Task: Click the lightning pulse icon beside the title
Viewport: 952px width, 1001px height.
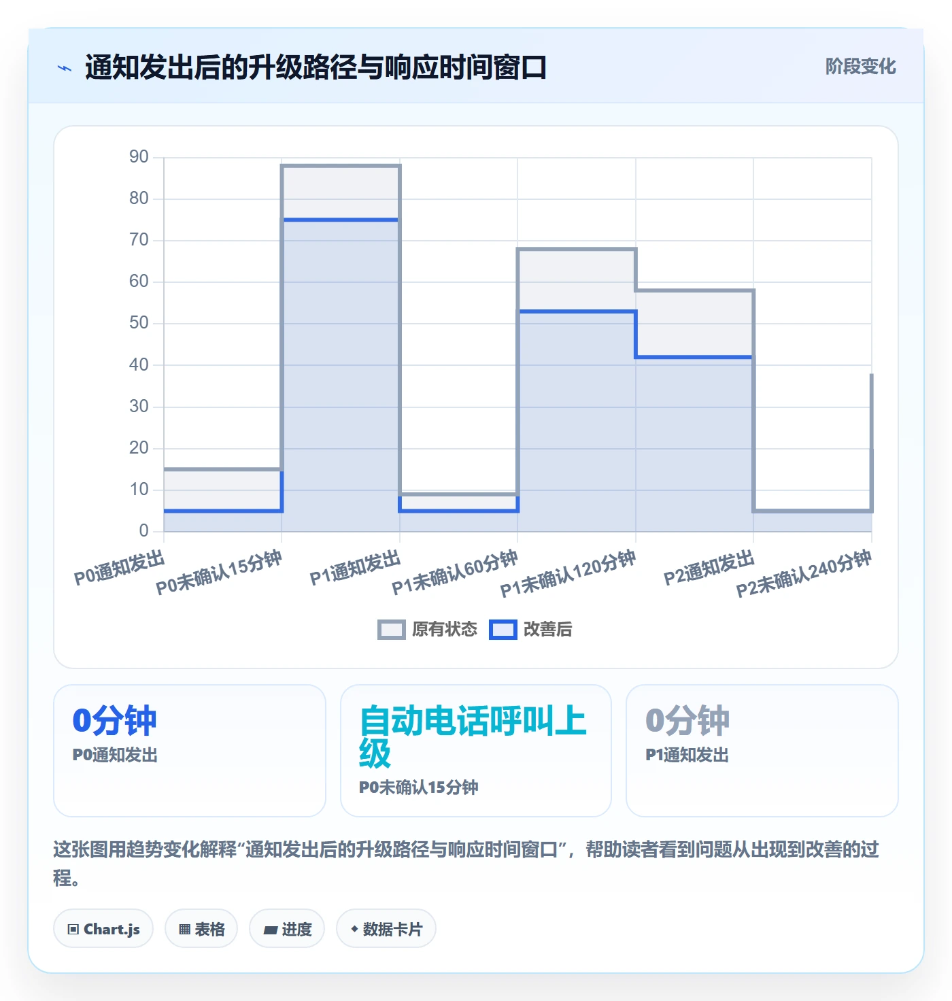Action: 65,68
